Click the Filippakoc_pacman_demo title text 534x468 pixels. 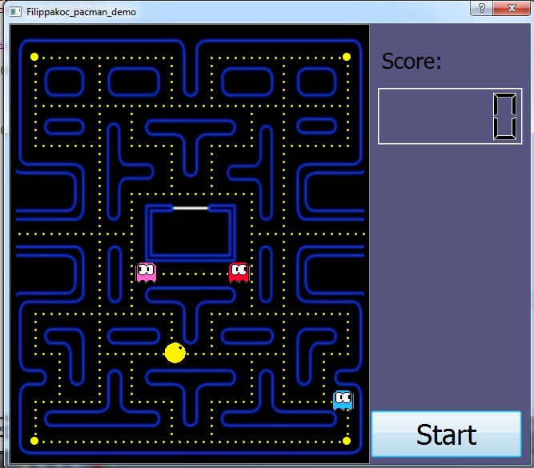(x=82, y=12)
